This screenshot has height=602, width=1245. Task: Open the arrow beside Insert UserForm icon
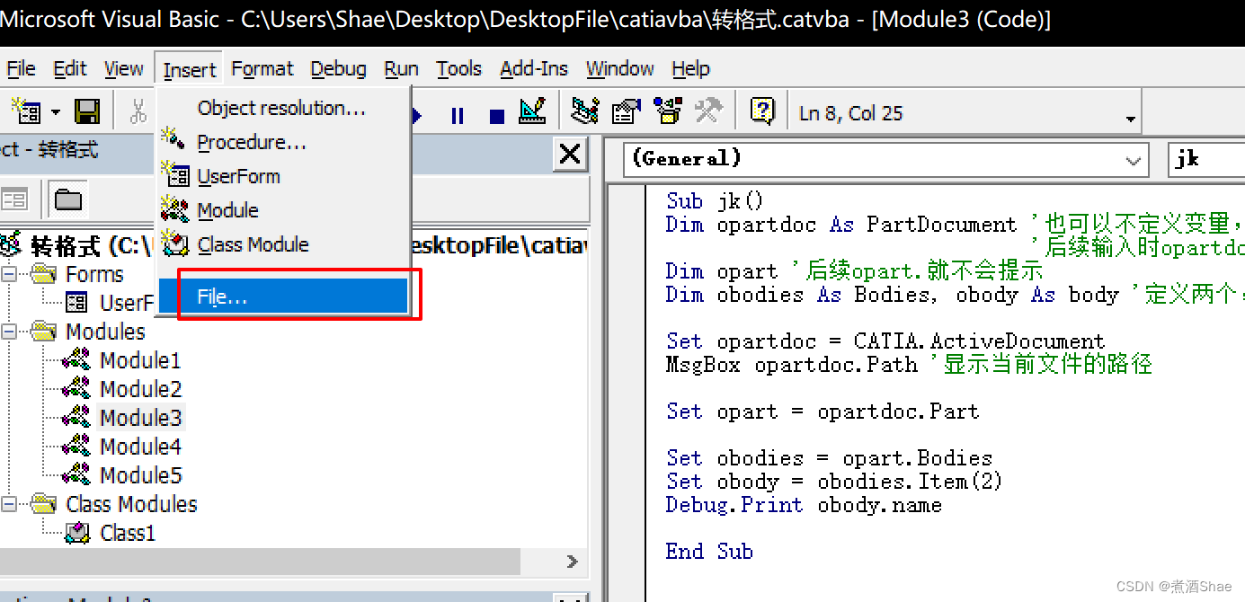pos(56,113)
